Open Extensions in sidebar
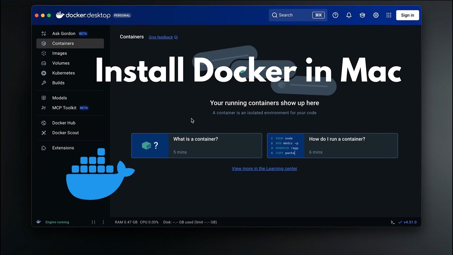This screenshot has height=255, width=453. (x=70, y=148)
